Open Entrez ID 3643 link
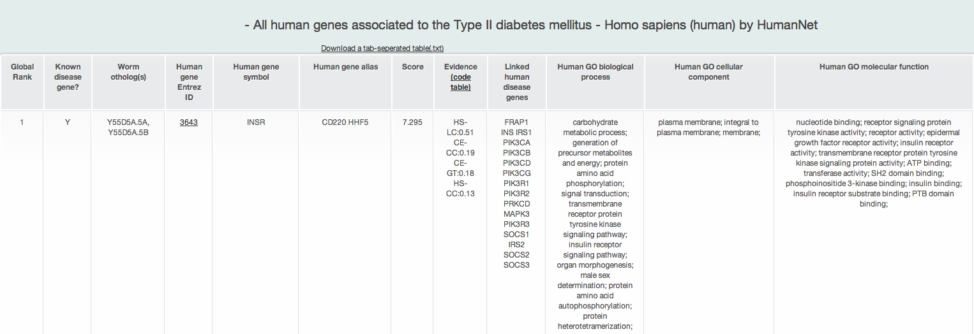The height and width of the screenshot is (334, 974). click(x=188, y=122)
